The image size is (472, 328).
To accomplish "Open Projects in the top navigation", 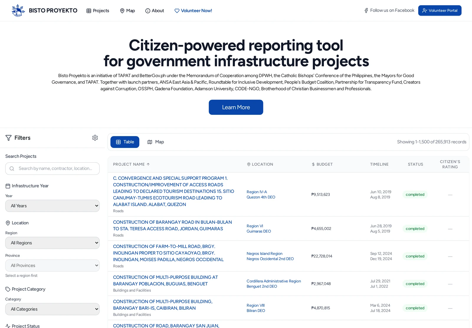I will [x=98, y=11].
